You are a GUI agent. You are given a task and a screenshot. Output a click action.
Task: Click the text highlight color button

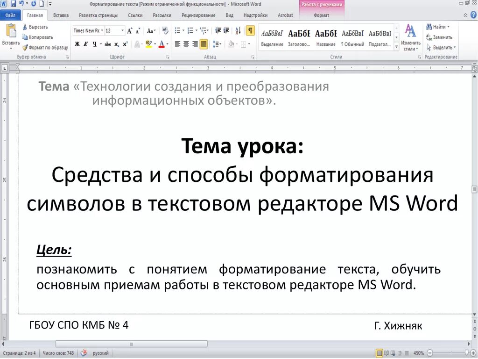[148, 44]
